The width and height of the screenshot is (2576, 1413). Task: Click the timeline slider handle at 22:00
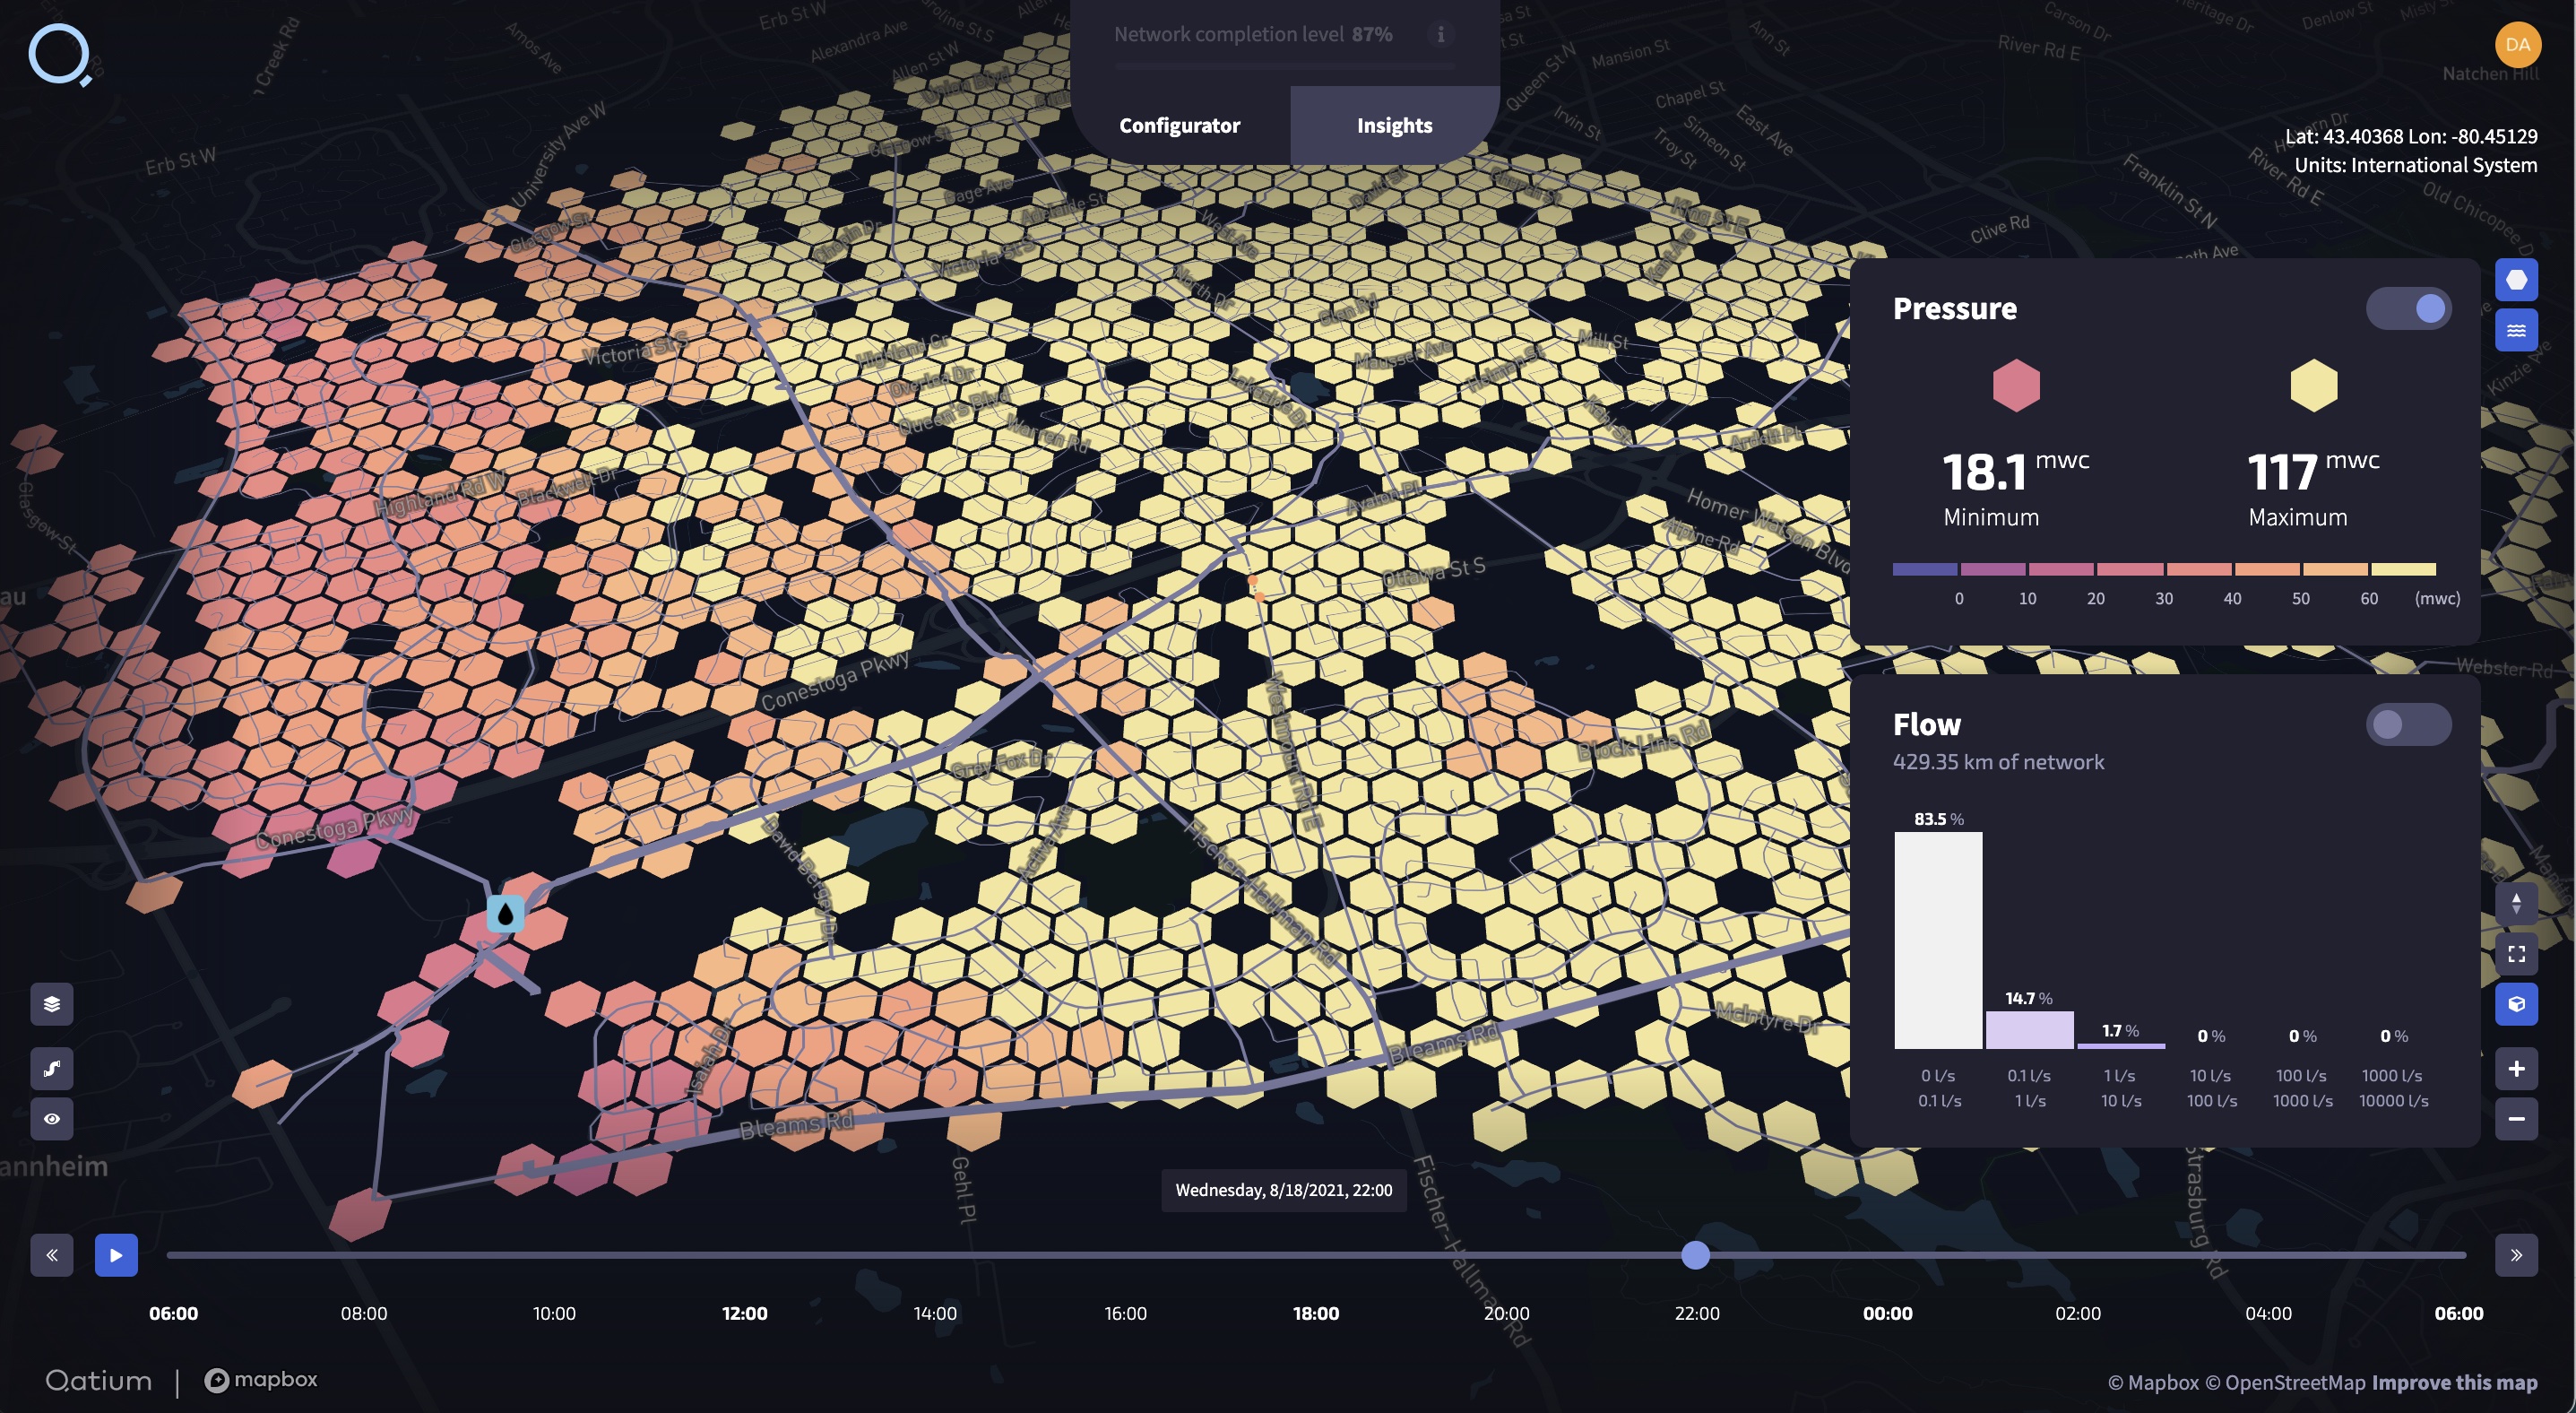(x=1695, y=1255)
